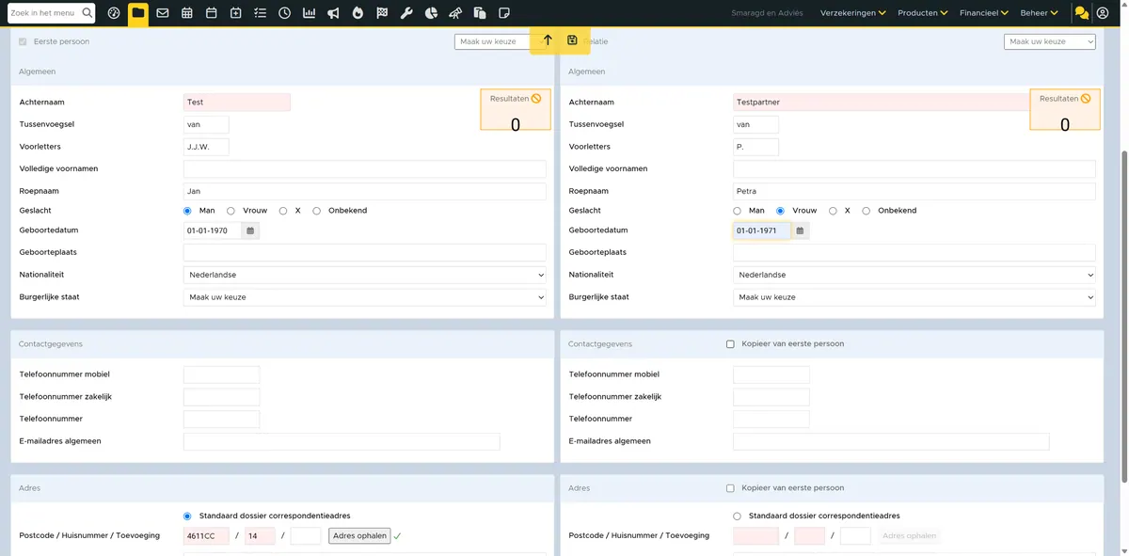Open the folder icon in top toolbar

pyautogui.click(x=138, y=13)
